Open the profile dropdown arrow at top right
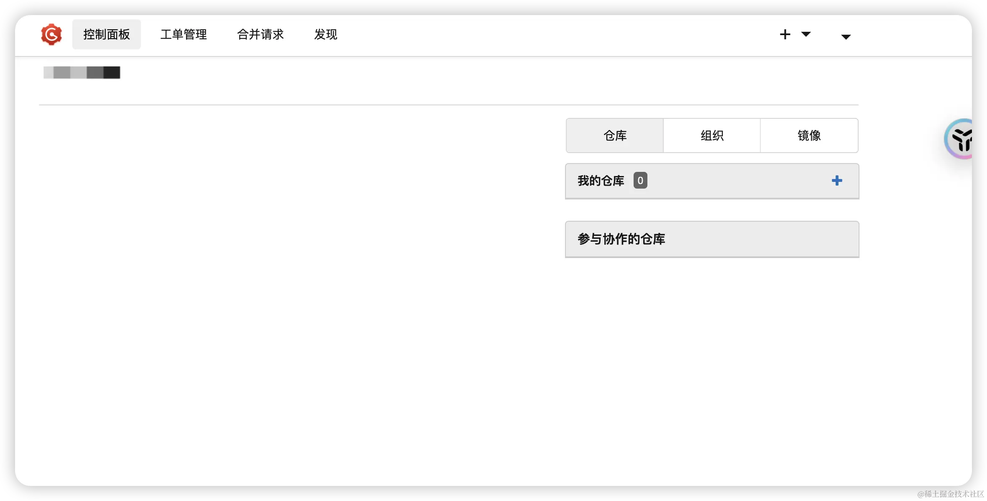 click(846, 36)
